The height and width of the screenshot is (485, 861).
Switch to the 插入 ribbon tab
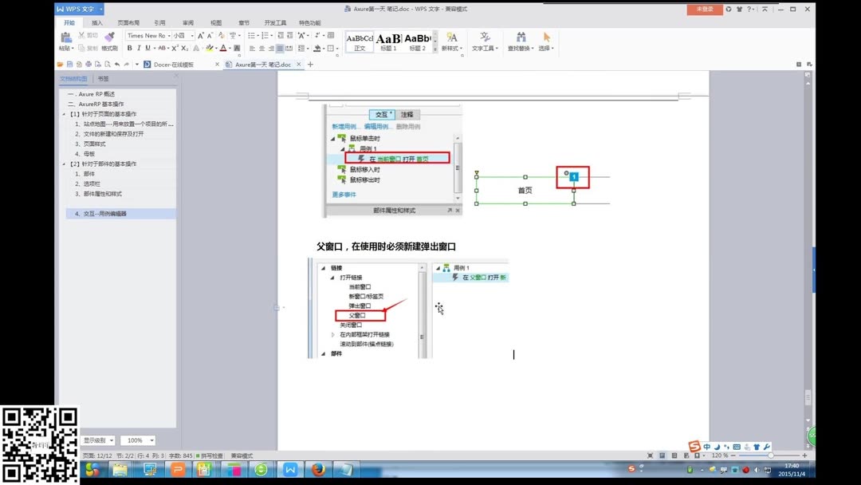pos(96,22)
